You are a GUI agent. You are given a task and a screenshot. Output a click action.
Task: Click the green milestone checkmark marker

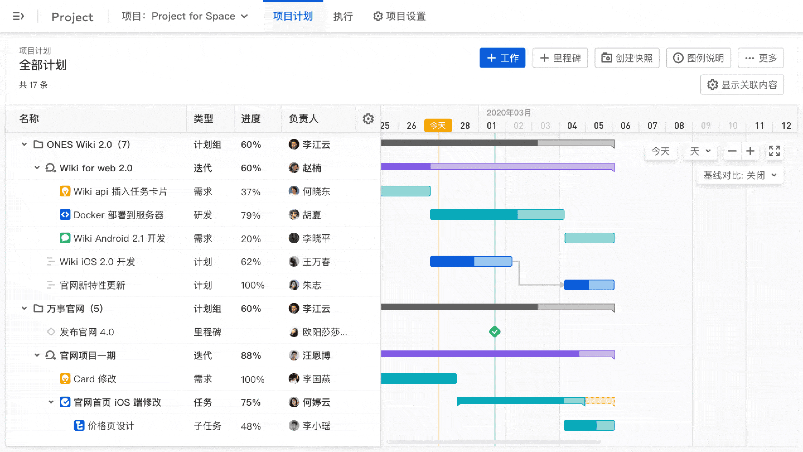495,331
